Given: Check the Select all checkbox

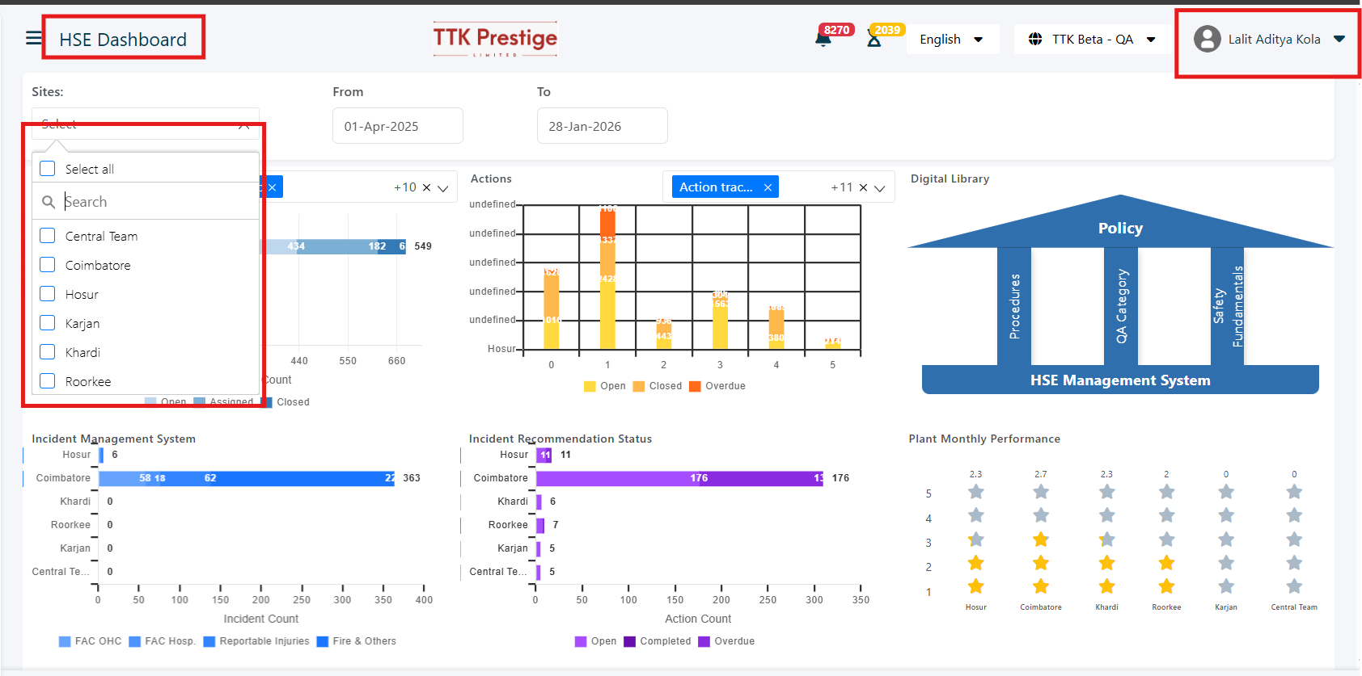Looking at the screenshot, I should pyautogui.click(x=48, y=169).
